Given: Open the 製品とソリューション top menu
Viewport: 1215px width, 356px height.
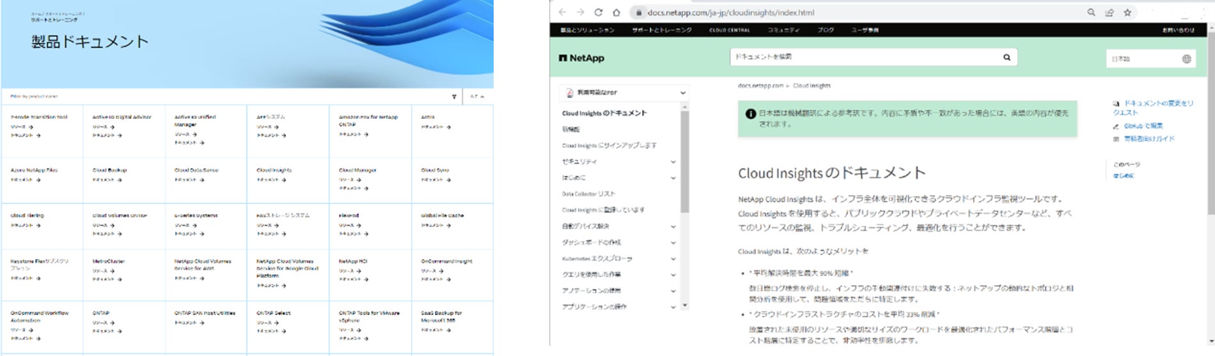Looking at the screenshot, I should click(587, 30).
